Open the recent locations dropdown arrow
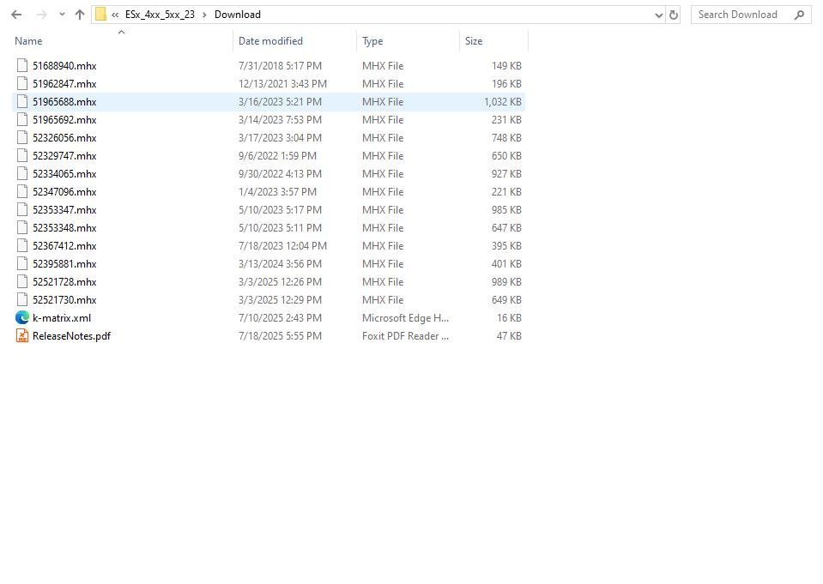The width and height of the screenshot is (823, 584). pos(62,15)
